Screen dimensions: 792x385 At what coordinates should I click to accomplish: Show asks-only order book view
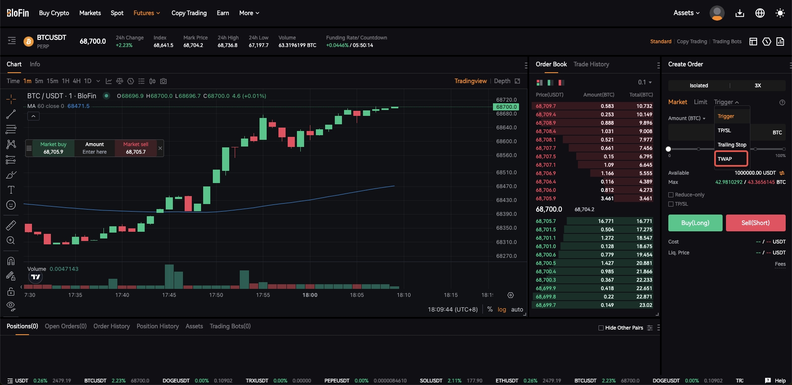(x=561, y=83)
